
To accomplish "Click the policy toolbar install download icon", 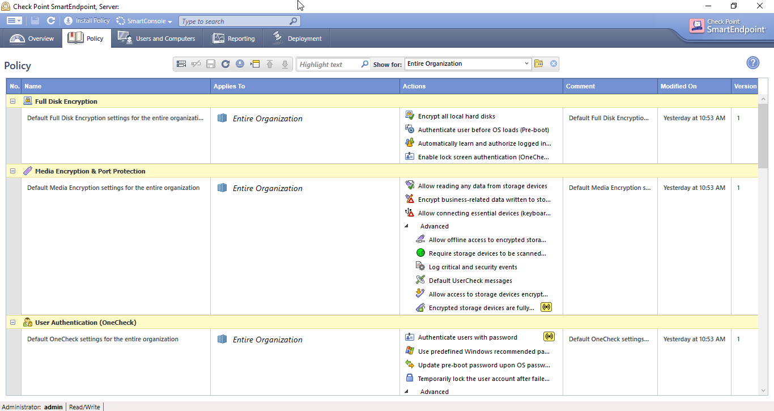I will click(x=240, y=64).
